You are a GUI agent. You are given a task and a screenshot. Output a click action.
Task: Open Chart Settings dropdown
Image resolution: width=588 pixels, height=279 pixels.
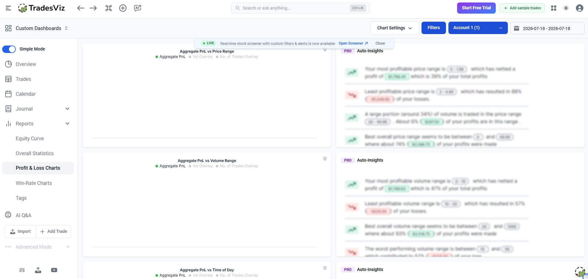[395, 28]
